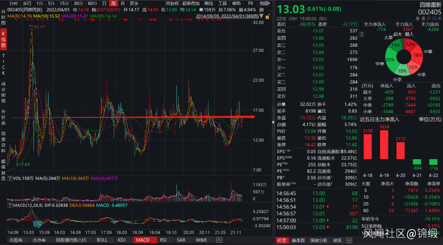Switch to the KDJ indicator tab
443x245 pixels.
(122, 240)
